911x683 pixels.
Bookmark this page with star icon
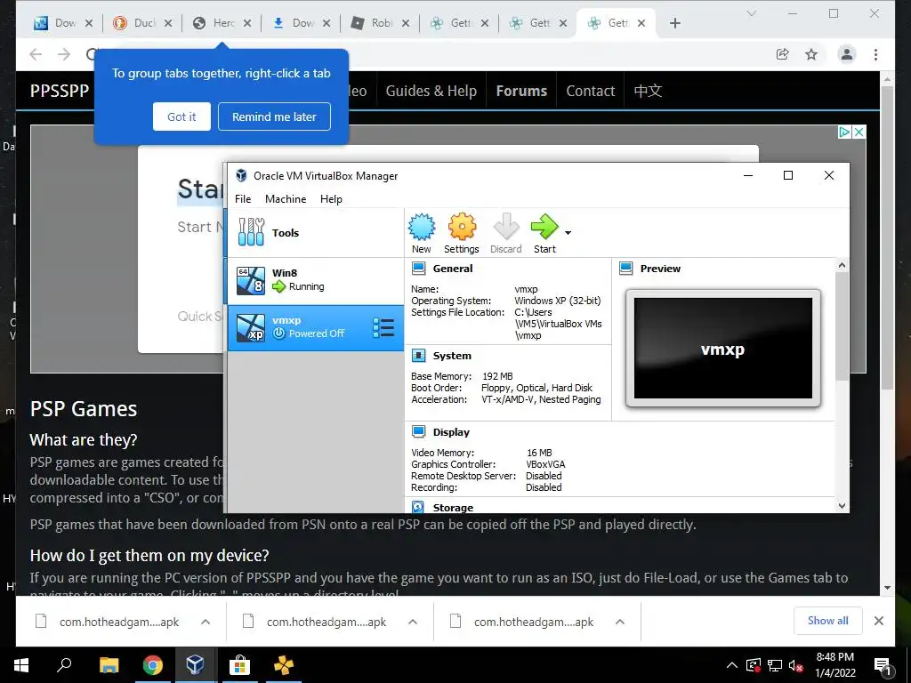pos(811,54)
